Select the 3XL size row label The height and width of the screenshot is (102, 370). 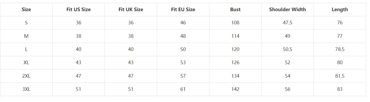coord(26,89)
